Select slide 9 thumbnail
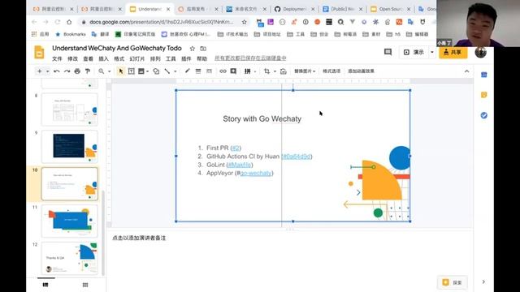 (70, 146)
